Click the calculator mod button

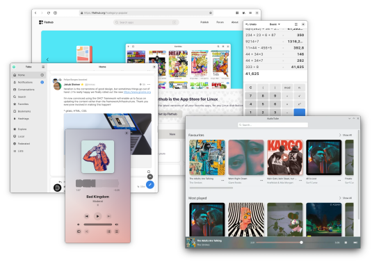click(x=287, y=88)
